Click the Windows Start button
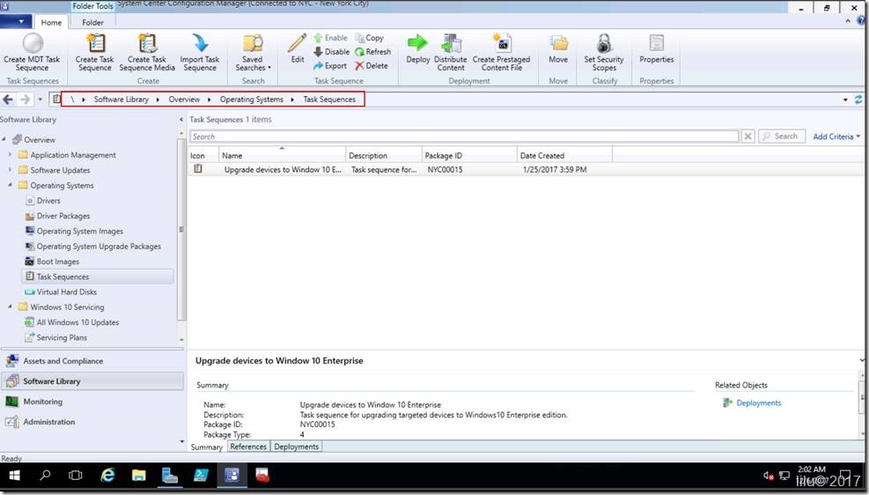The image size is (869, 495). coord(15,475)
